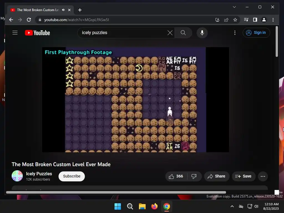Viewport: 284px width, 213px height.
Task: Open Chrome side panel
Action: point(255,20)
